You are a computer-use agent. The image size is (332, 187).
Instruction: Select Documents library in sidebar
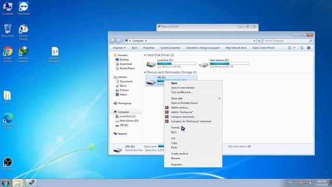click(124, 82)
